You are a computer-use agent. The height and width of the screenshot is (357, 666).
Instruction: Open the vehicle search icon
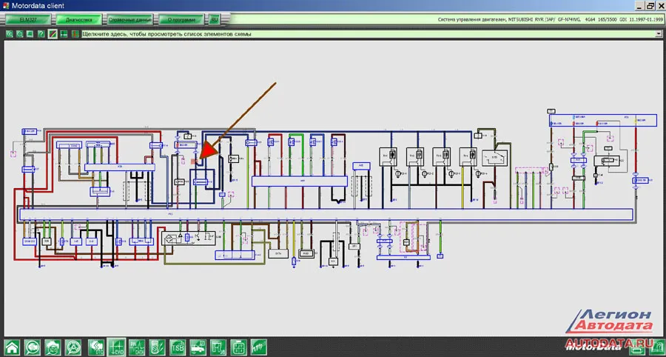33,347
